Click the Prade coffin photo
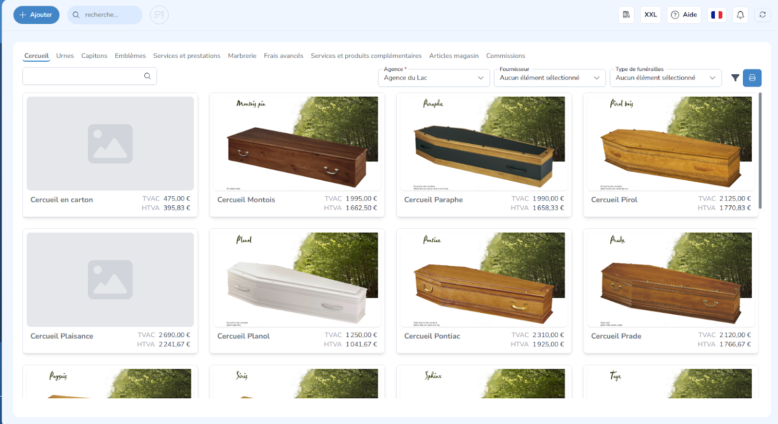 click(x=671, y=280)
